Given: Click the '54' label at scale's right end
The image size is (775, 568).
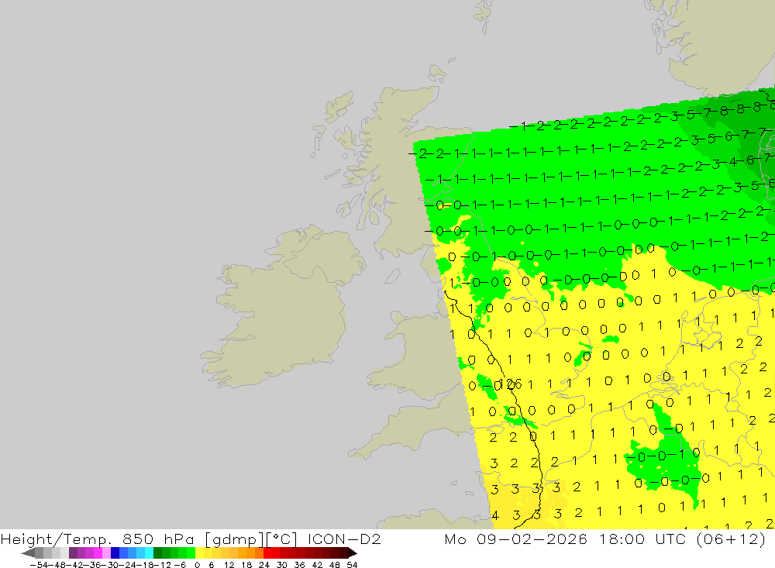Looking at the screenshot, I should point(352,565).
